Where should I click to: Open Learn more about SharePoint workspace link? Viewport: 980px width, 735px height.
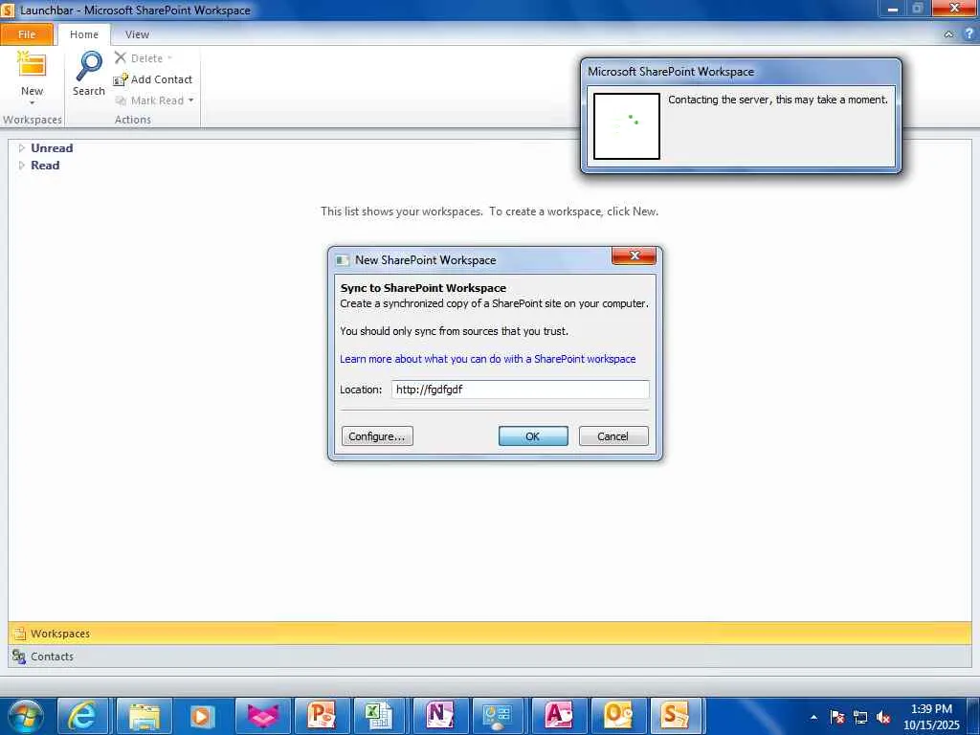pyautogui.click(x=487, y=359)
